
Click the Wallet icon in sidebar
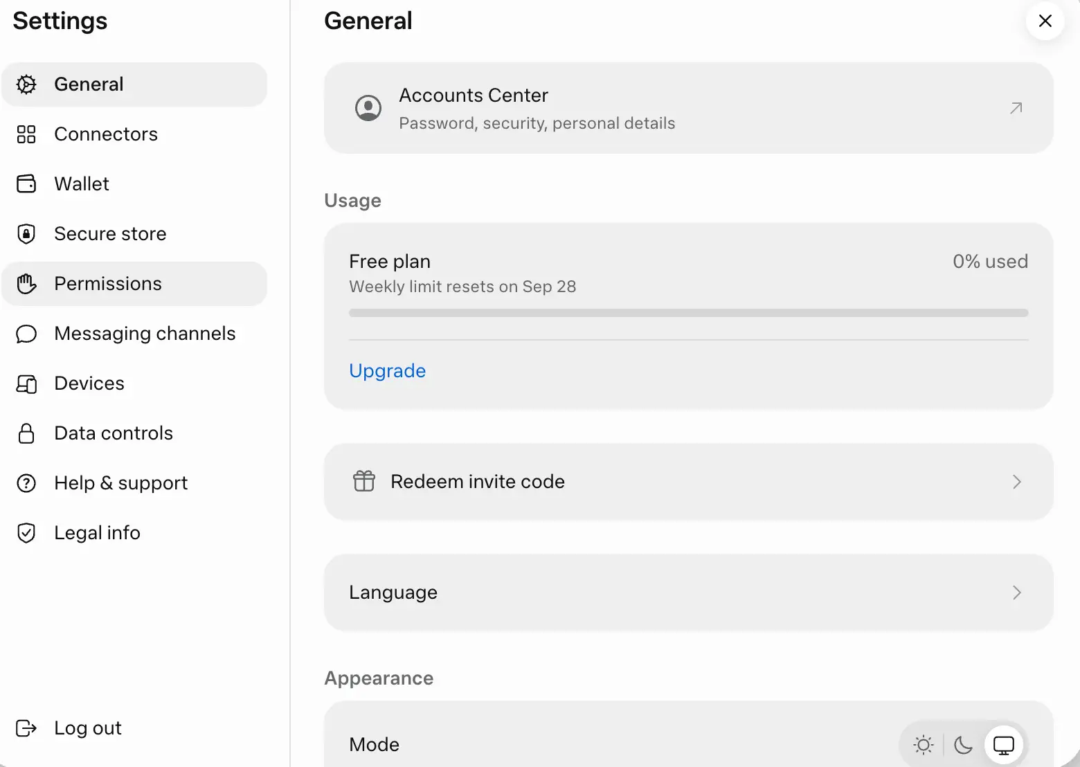[26, 184]
